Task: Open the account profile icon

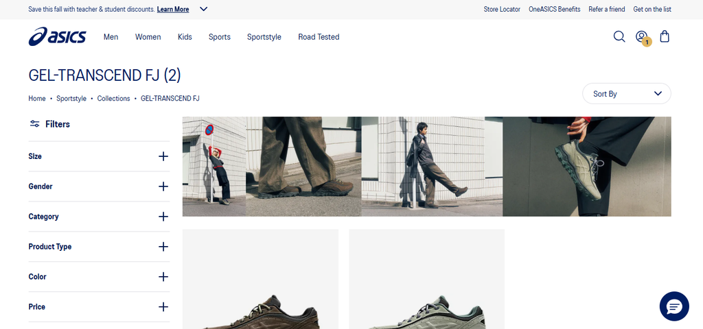Action: tap(642, 36)
